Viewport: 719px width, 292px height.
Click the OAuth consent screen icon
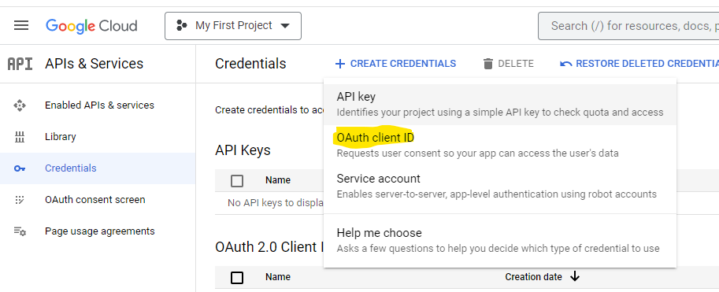click(x=20, y=200)
